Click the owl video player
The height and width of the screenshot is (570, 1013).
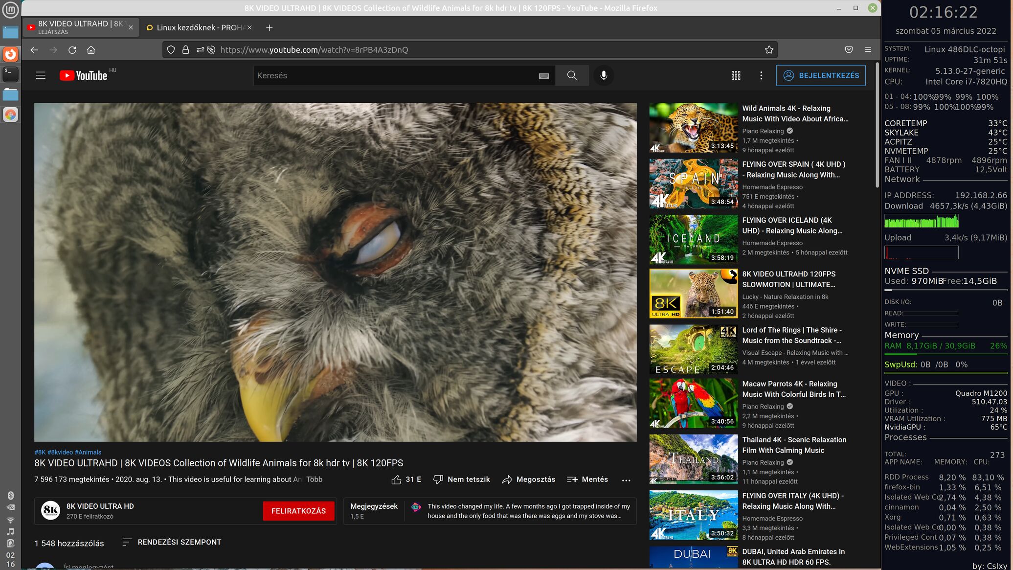[336, 272]
